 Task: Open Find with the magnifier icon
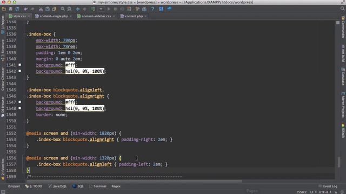[63, 9]
